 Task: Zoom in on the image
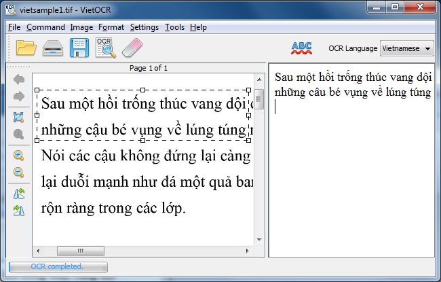coord(18,155)
